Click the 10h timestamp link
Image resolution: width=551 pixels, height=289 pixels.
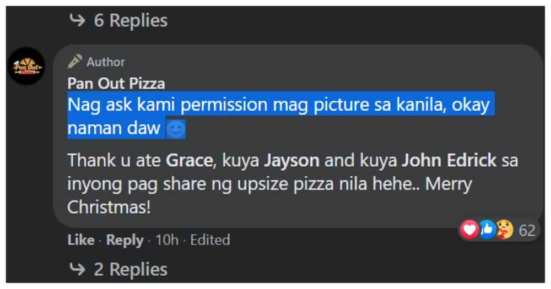tap(167, 240)
